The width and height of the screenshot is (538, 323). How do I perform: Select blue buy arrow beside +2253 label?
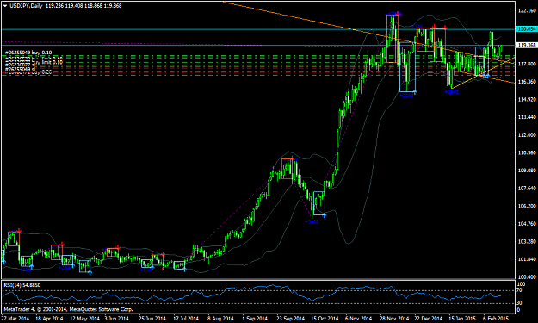[415, 91]
